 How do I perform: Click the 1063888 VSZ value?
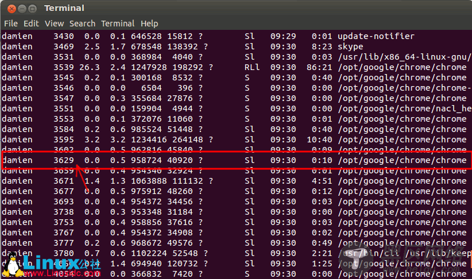click(149, 181)
